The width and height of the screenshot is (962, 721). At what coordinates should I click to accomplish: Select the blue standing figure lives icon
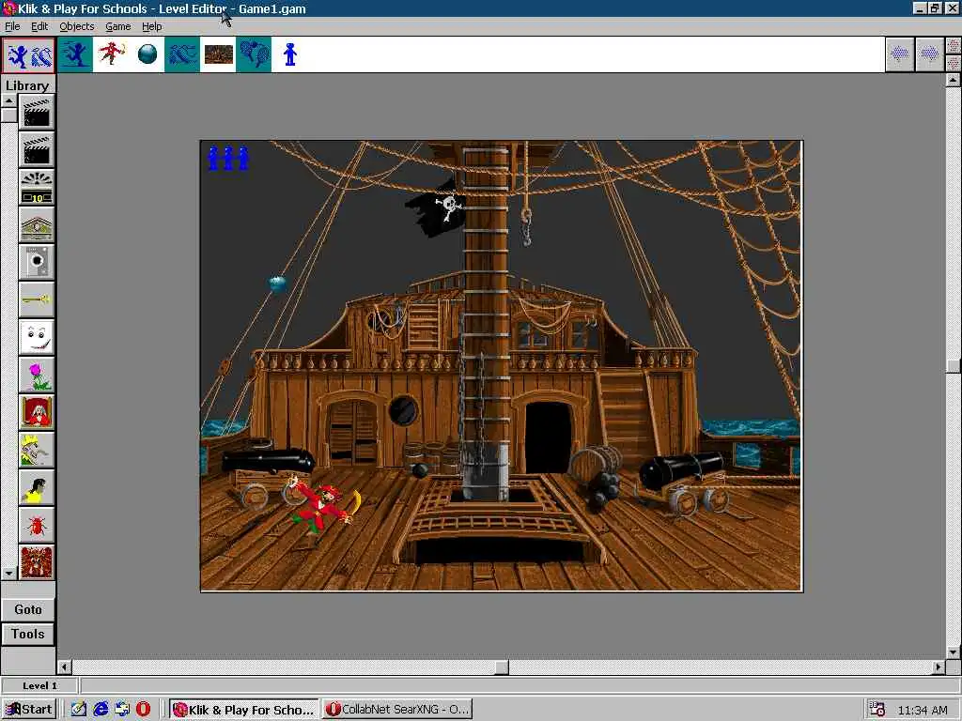click(x=289, y=54)
